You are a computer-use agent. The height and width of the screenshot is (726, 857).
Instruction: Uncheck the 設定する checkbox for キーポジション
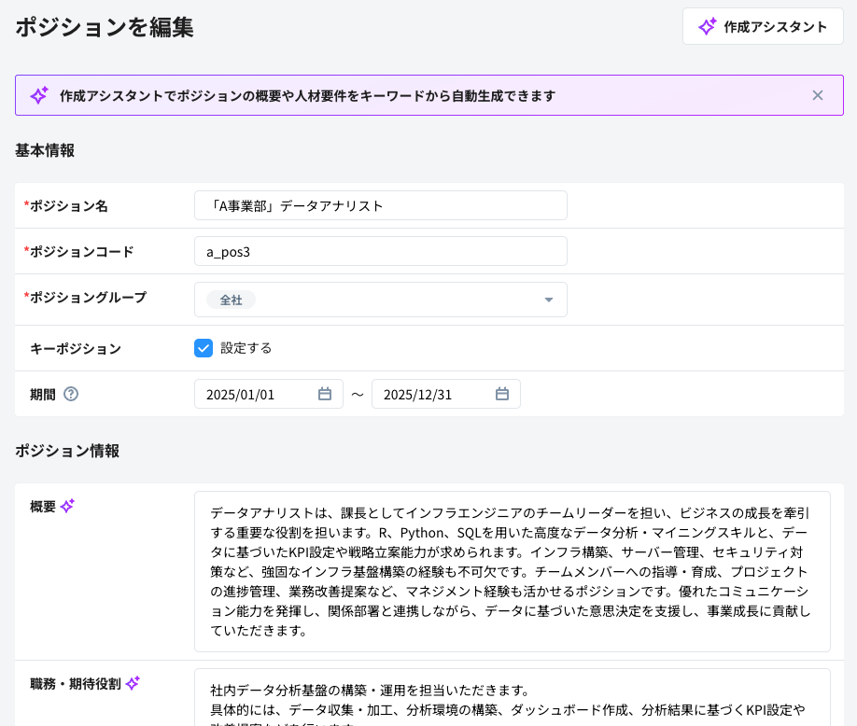(x=204, y=348)
